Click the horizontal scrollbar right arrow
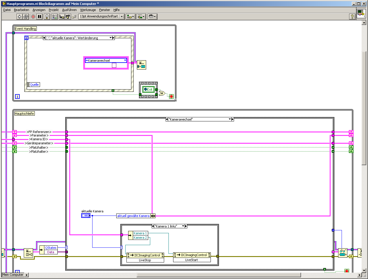 click(360, 275)
